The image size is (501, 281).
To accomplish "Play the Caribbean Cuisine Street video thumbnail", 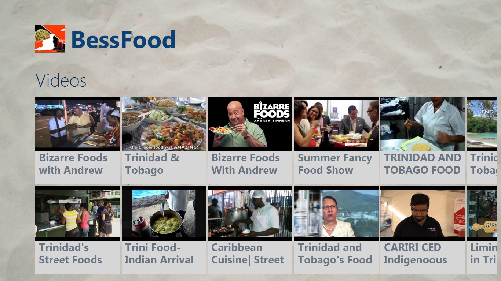I will tap(250, 213).
